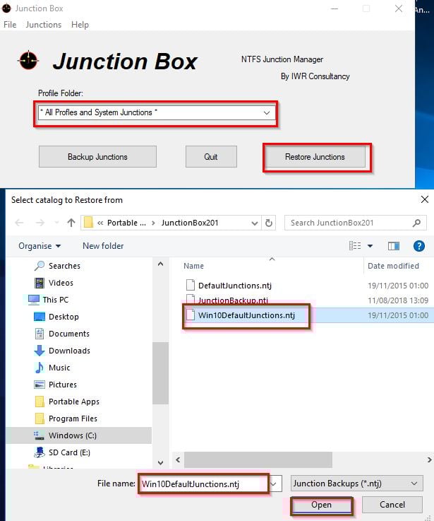The width and height of the screenshot is (434, 521).
Task: Click the Win10DefaultJunctions.ntj file icon
Action: [x=190, y=315]
